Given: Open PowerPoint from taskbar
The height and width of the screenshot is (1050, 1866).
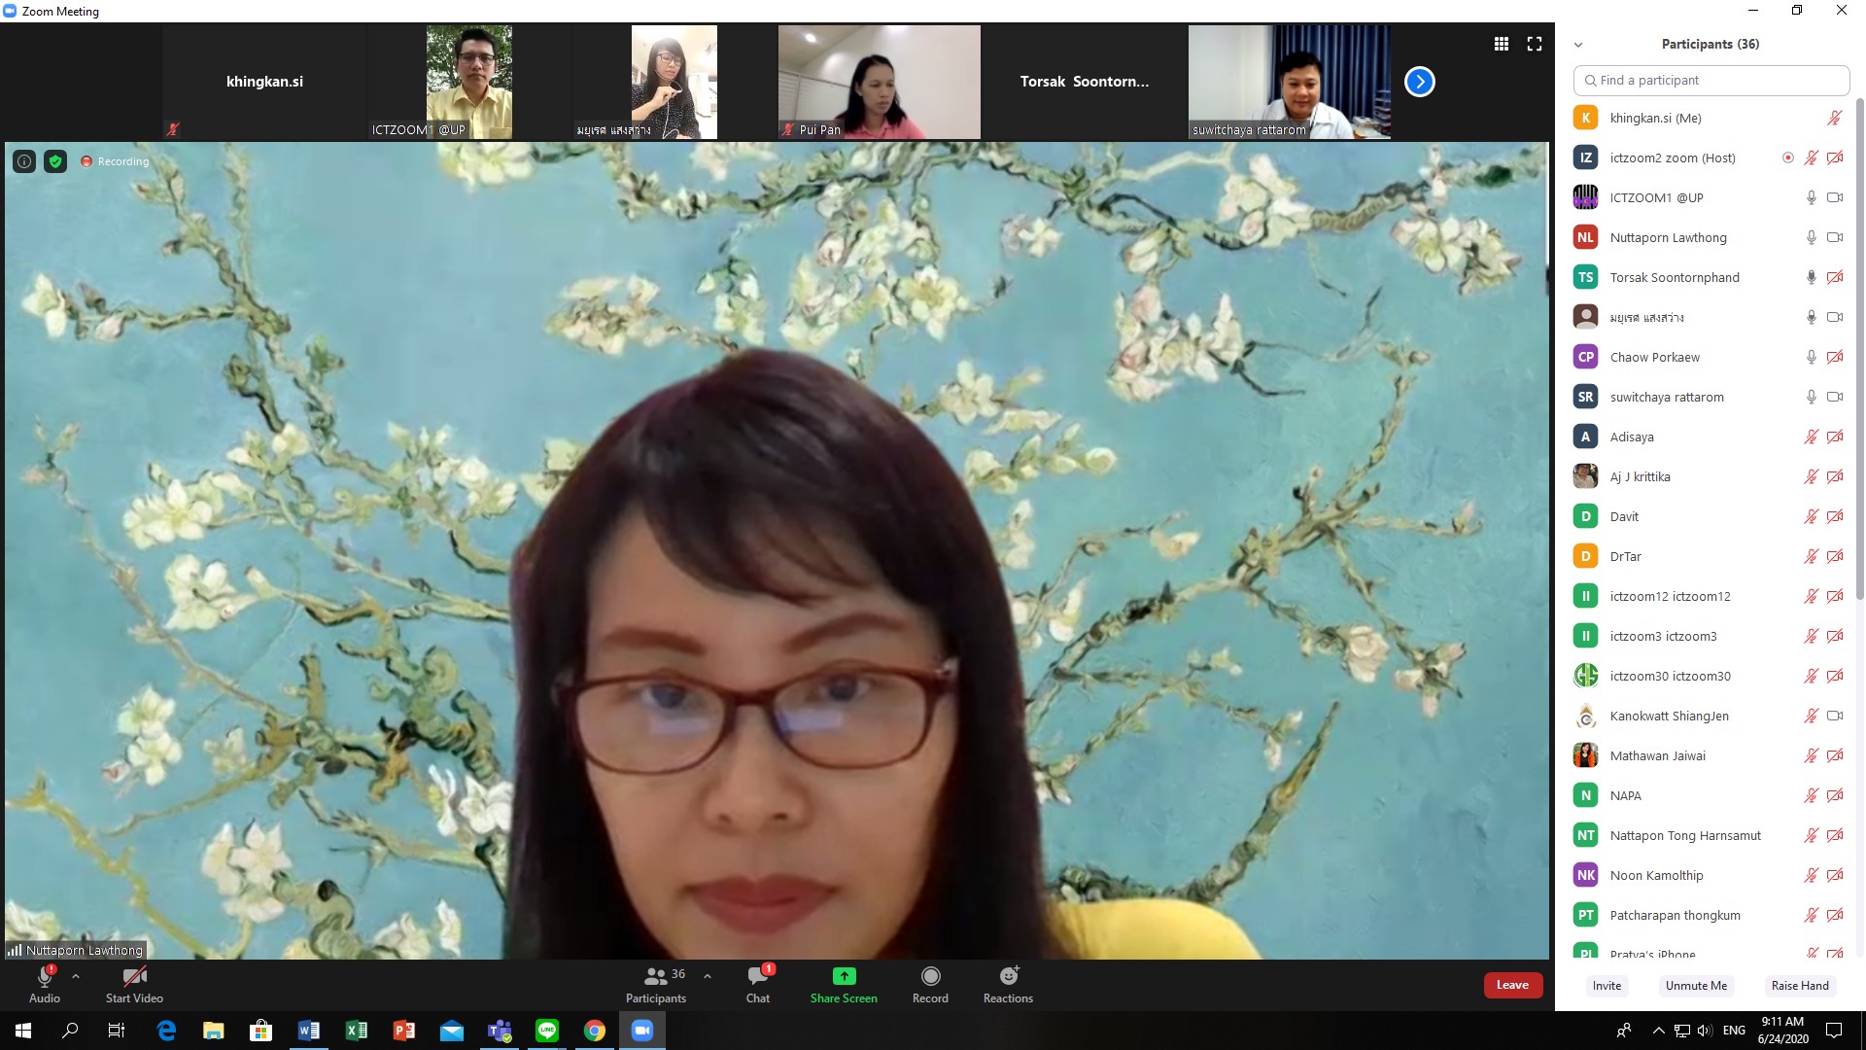Looking at the screenshot, I should click(x=404, y=1031).
